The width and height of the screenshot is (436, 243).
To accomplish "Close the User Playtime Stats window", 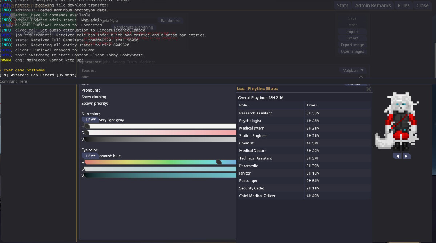I will (x=368, y=89).
